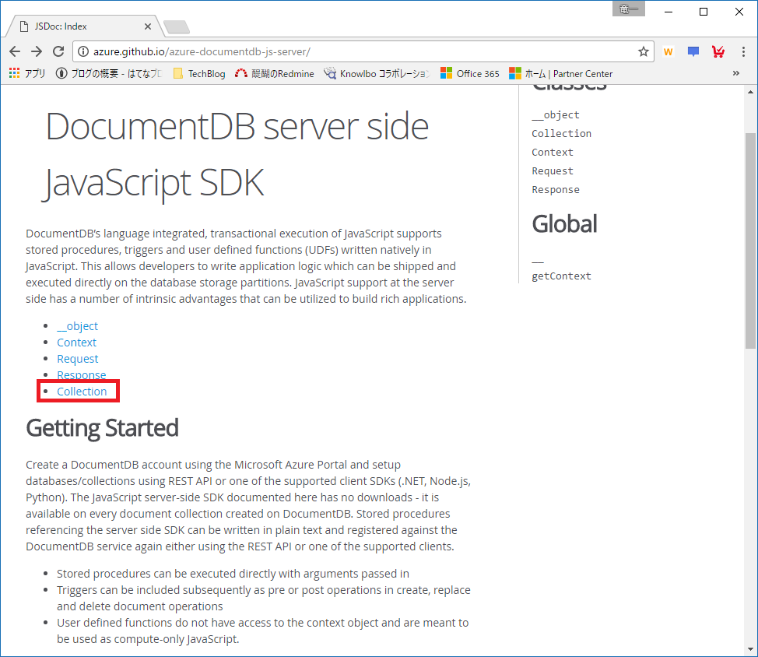The width and height of the screenshot is (758, 657).
Task: Open the Chrome three-dot menu
Action: pyautogui.click(x=743, y=51)
